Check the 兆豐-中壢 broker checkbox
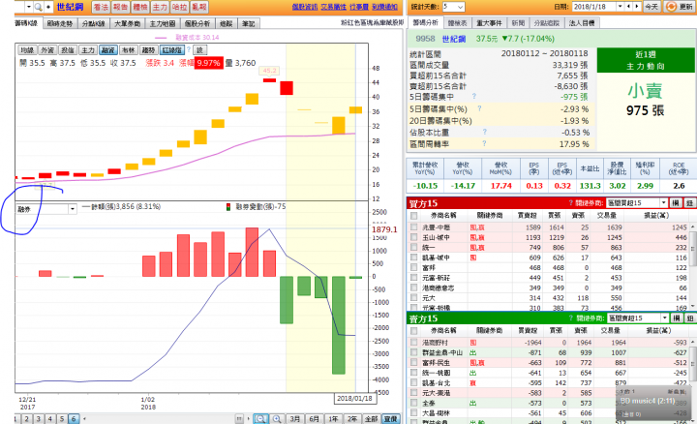 point(414,227)
